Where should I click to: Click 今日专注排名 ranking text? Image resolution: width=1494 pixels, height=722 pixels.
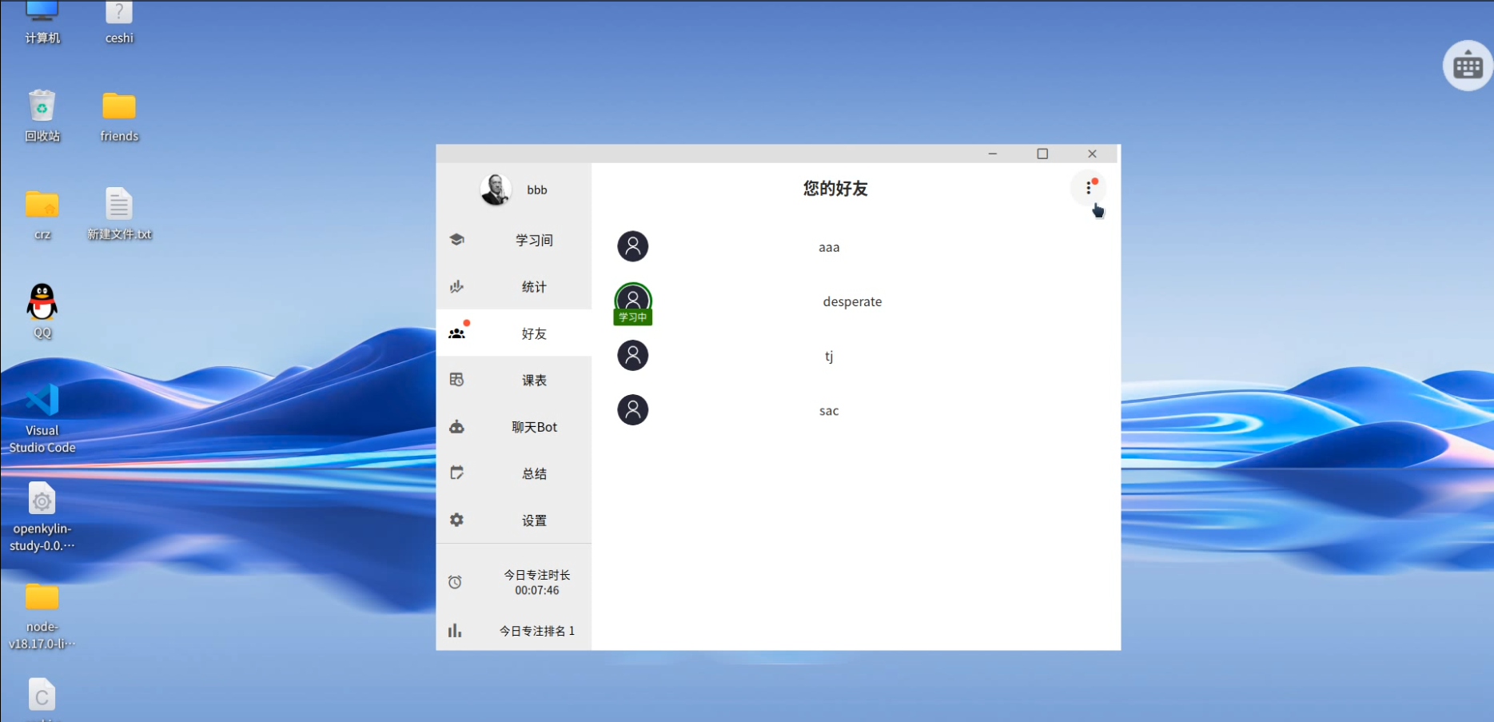[x=537, y=631]
